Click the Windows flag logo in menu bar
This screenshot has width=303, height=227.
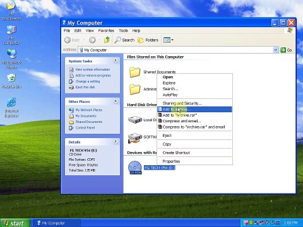coord(290,30)
